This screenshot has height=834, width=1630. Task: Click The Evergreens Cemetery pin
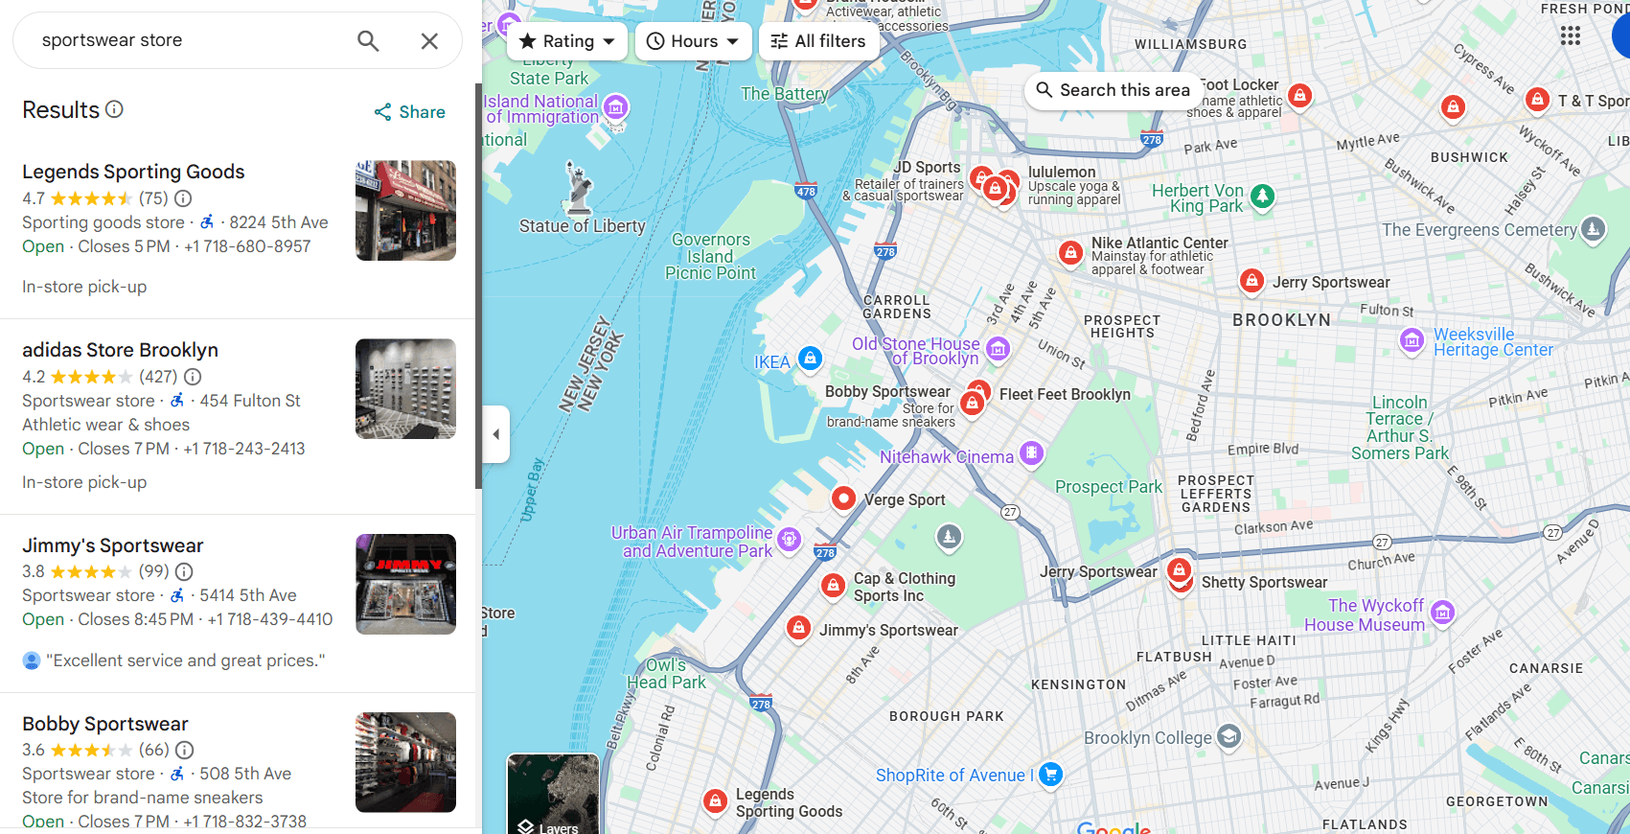[x=1592, y=229]
